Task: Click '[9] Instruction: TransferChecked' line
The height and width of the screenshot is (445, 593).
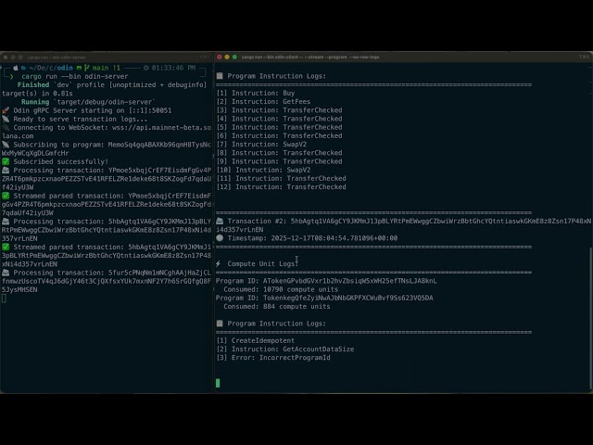Action: tap(280, 161)
